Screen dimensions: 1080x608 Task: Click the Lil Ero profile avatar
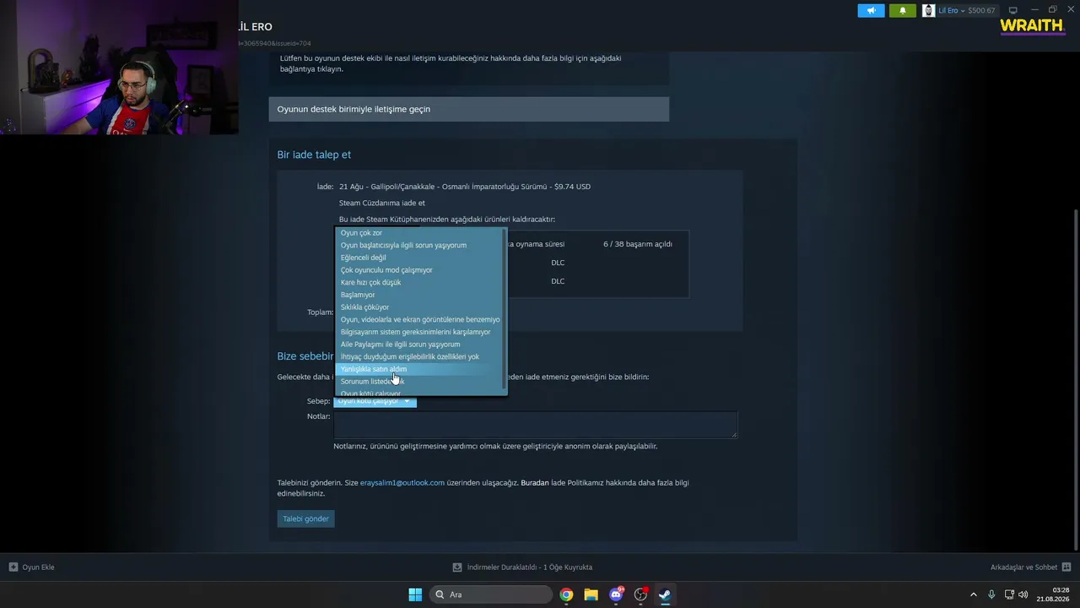[928, 10]
